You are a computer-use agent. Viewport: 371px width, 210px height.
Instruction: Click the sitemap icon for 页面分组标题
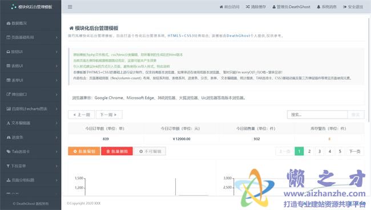coord(9,180)
